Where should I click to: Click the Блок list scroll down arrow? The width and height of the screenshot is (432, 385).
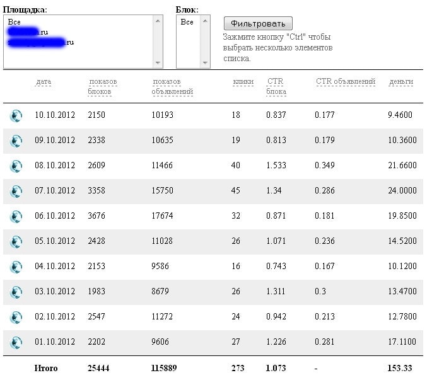(x=205, y=63)
